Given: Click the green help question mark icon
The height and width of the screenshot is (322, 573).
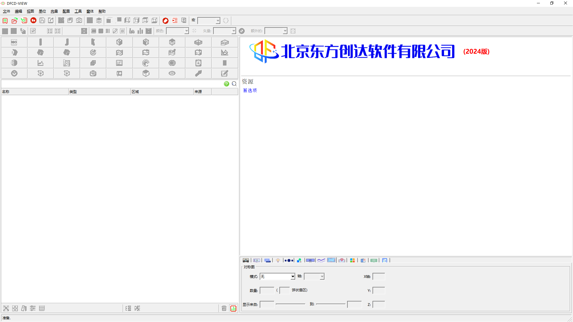Looking at the screenshot, I should coord(227,84).
